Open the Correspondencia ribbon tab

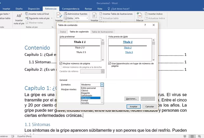71,9
